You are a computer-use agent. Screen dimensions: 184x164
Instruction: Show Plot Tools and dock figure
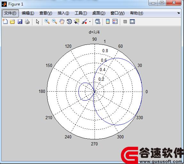[132, 21]
